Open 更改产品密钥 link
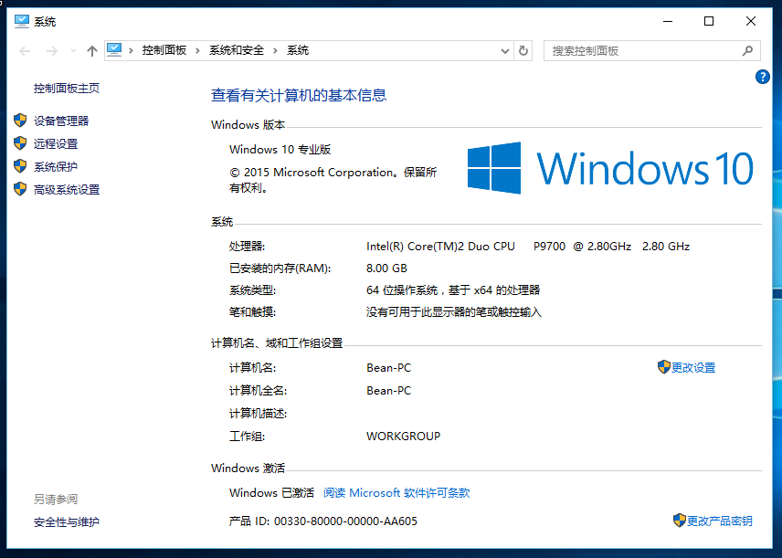Viewport: 782px width, 558px height. pos(720,521)
